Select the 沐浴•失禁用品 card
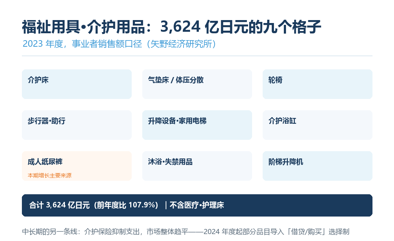394x241 pixels. coord(197,166)
